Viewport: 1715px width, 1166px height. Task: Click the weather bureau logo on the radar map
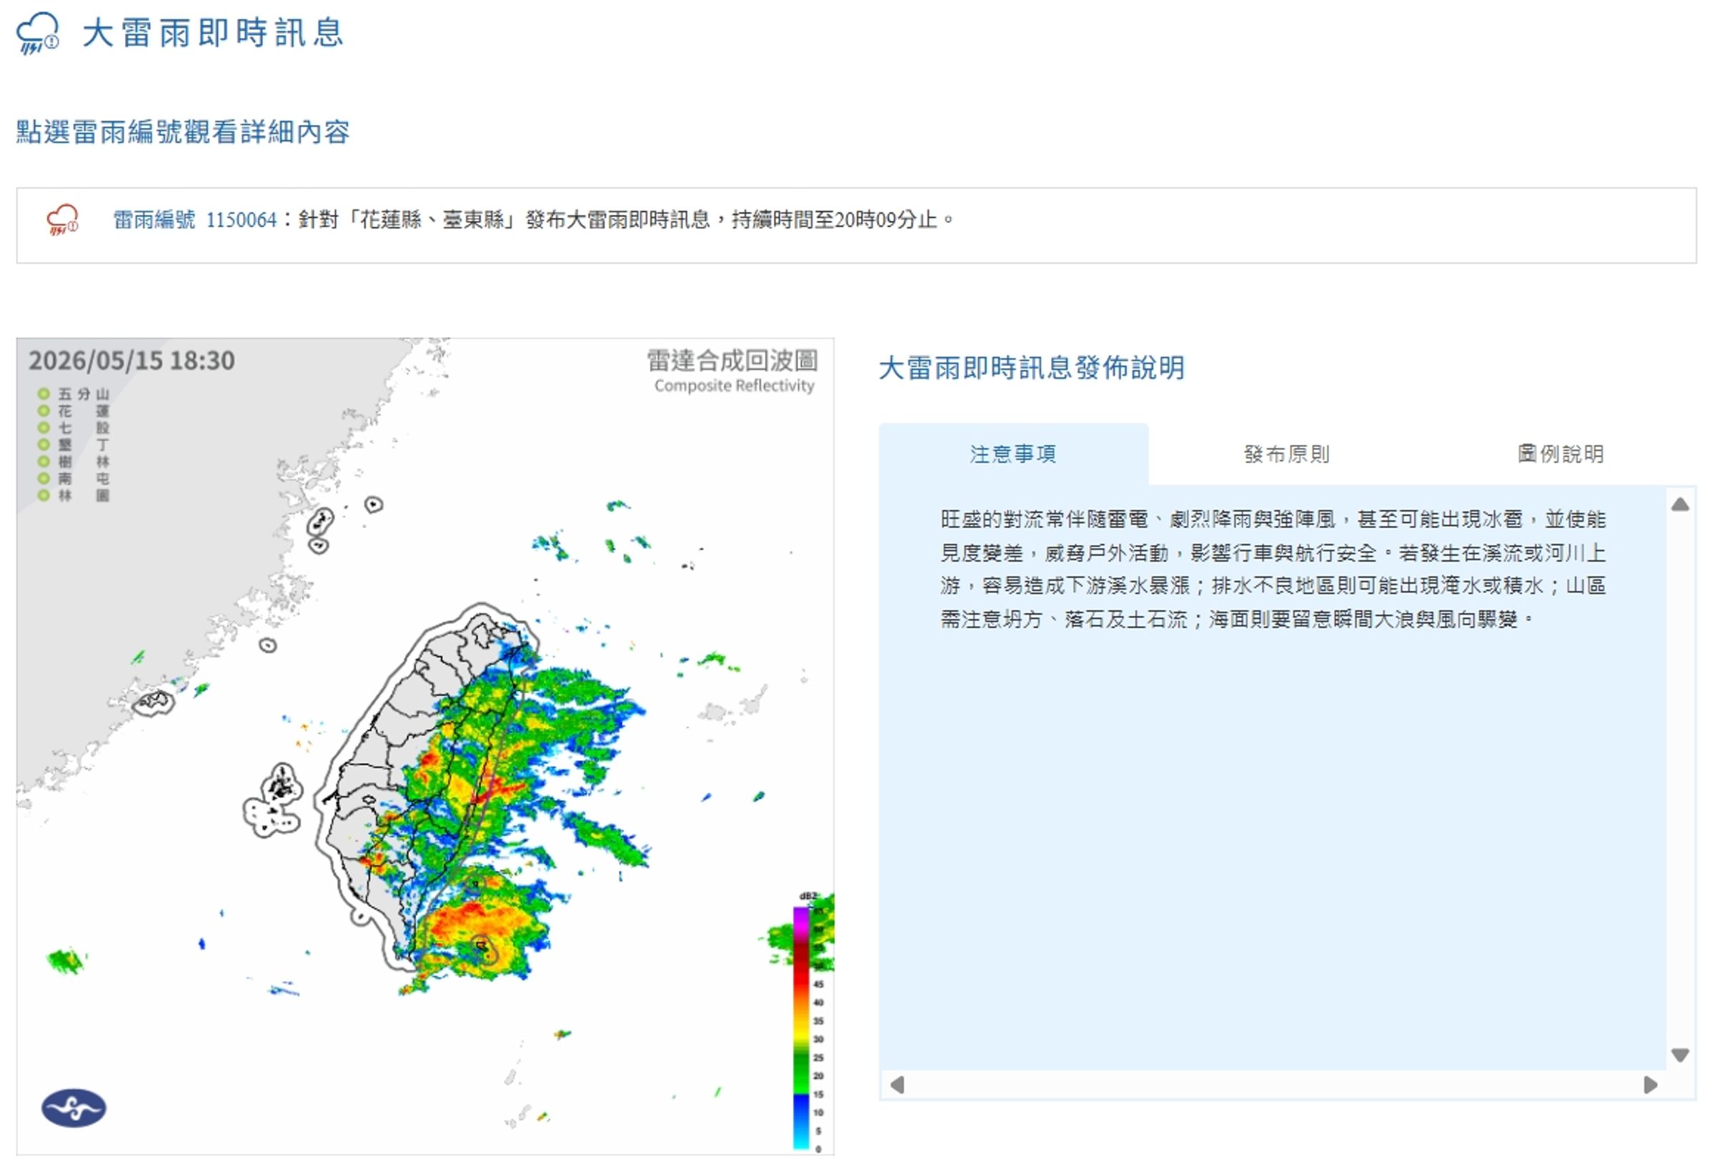point(74,1107)
